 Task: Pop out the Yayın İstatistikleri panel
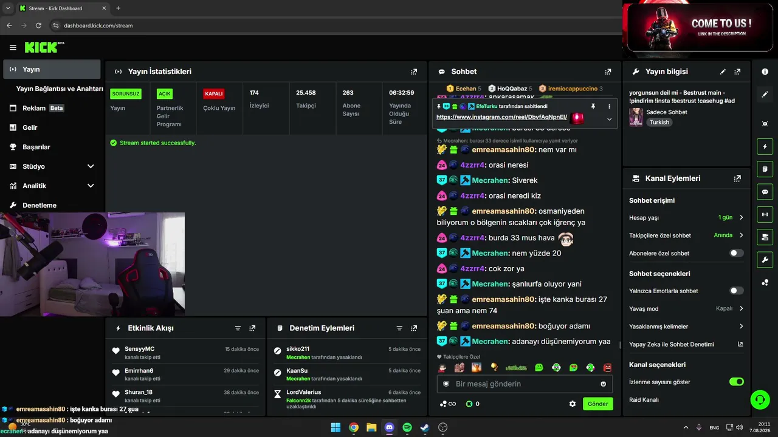tap(414, 72)
